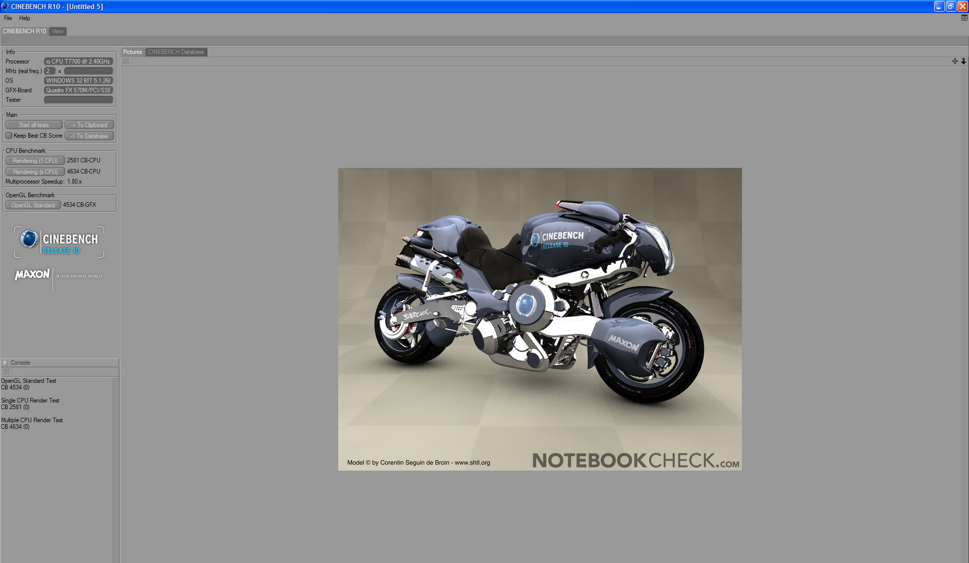The width and height of the screenshot is (969, 563).
Task: Run the Rendering (x CPU) benchmark
Action: (35, 172)
